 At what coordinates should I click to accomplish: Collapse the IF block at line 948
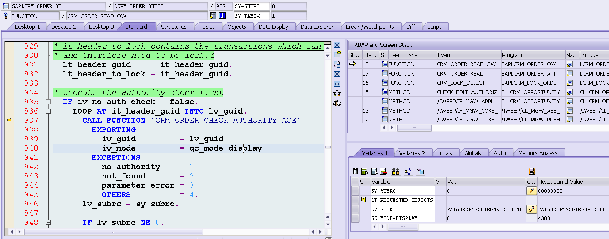pyautogui.click(x=48, y=223)
